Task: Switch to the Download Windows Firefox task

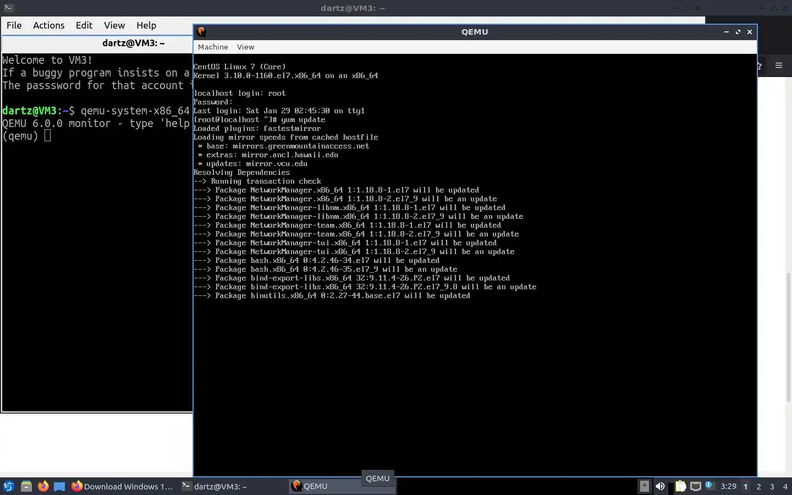Action: pos(123,486)
